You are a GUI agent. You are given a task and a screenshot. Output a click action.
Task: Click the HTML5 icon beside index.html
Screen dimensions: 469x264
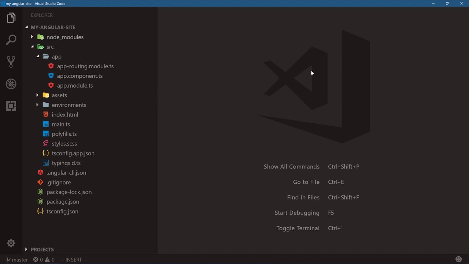pyautogui.click(x=46, y=114)
